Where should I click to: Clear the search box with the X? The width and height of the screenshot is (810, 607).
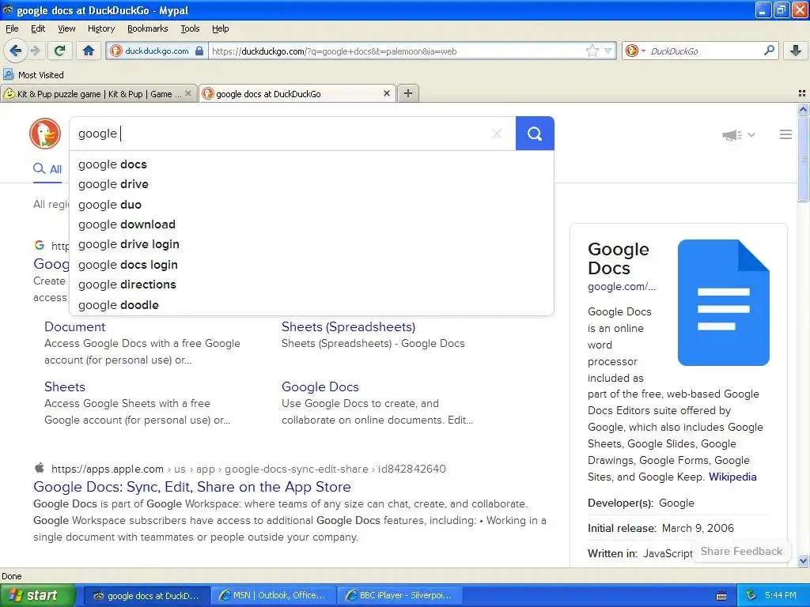click(497, 134)
